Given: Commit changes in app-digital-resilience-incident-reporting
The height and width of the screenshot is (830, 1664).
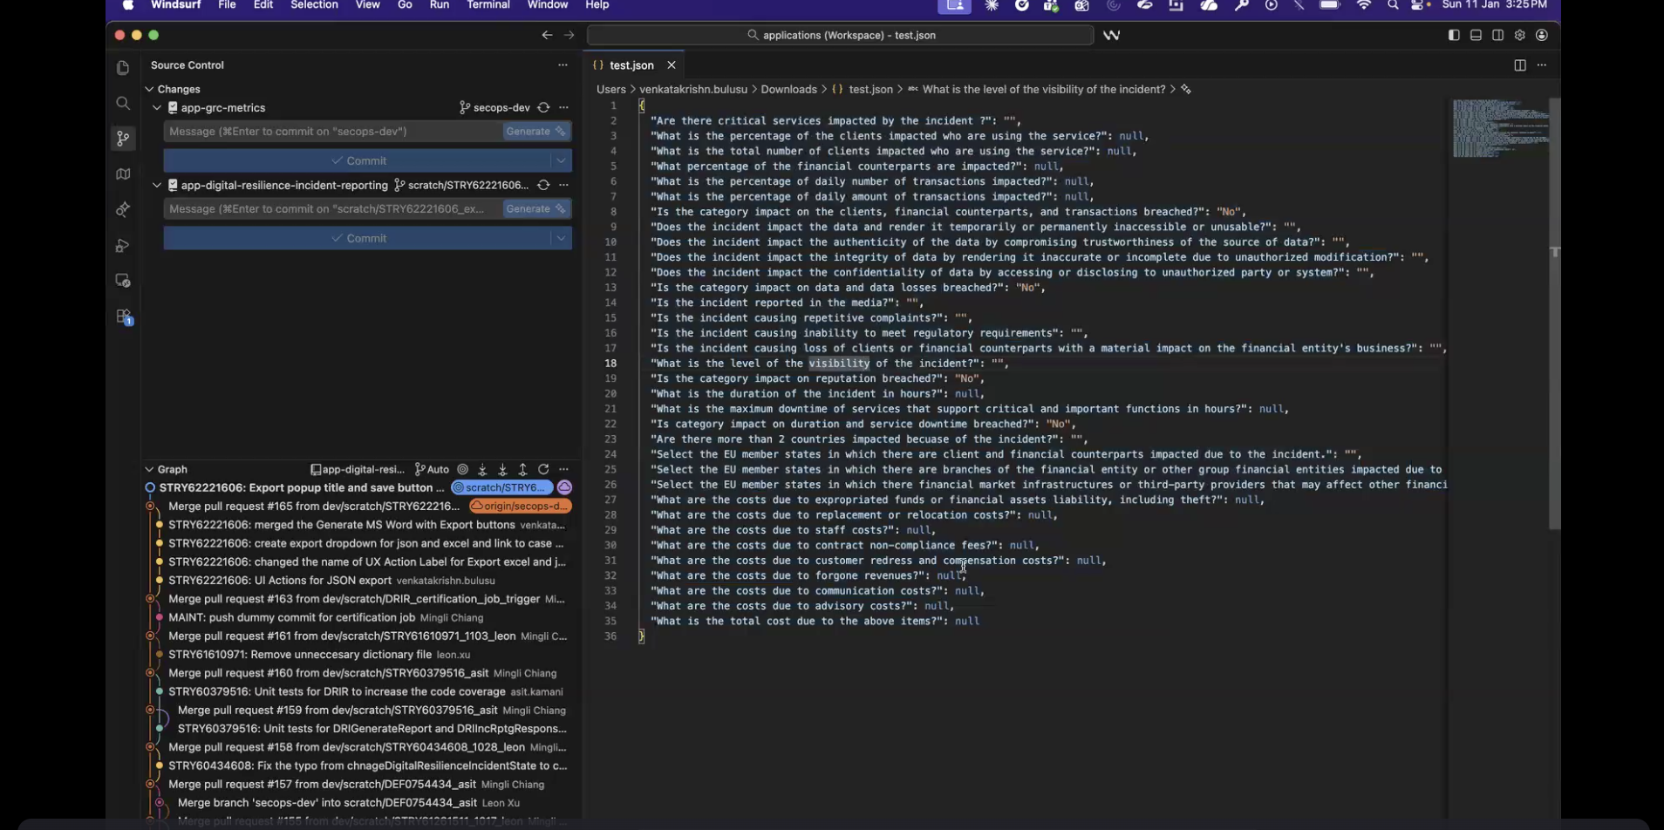Looking at the screenshot, I should [x=357, y=238].
